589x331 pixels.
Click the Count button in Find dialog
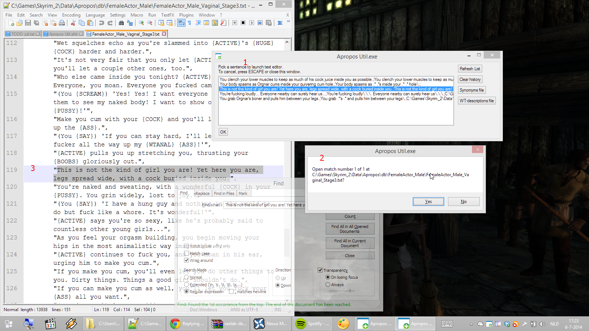pyautogui.click(x=350, y=216)
